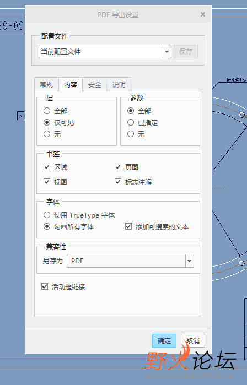Switch to the 常规 tab
This screenshot has width=247, height=385.
[x=46, y=84]
